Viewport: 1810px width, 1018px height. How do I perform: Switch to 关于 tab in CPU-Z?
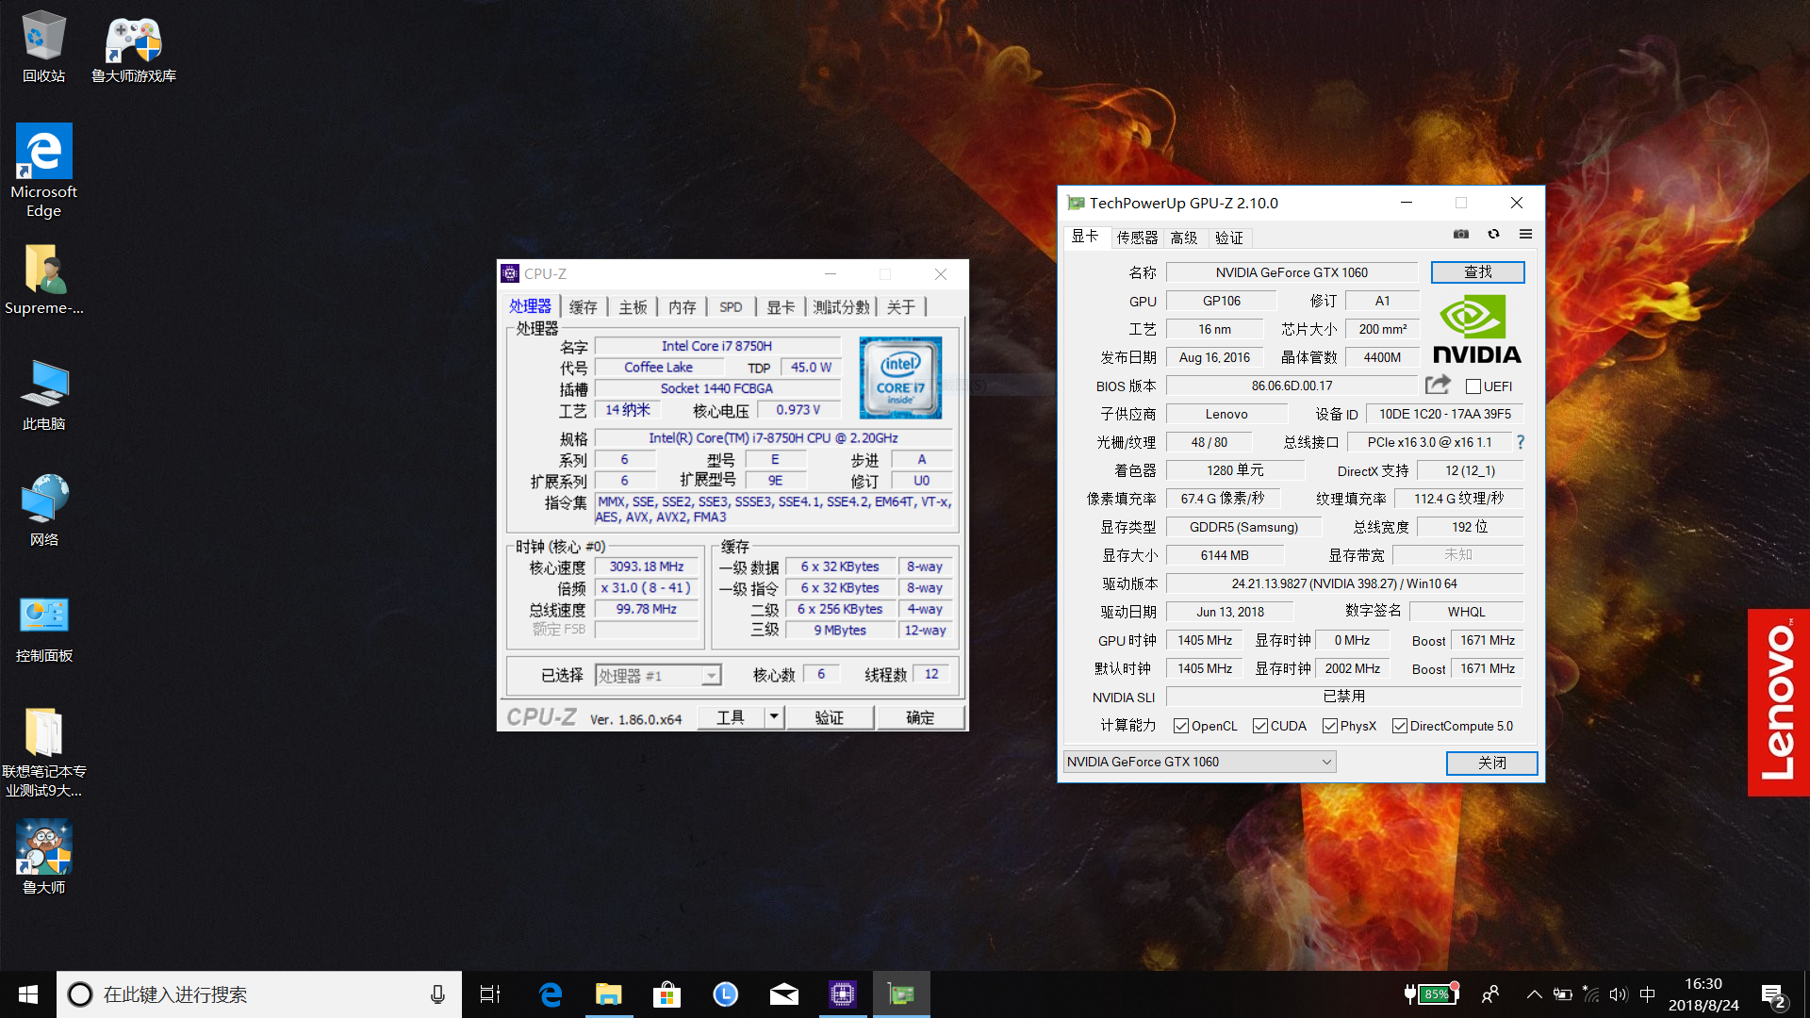pyautogui.click(x=901, y=307)
